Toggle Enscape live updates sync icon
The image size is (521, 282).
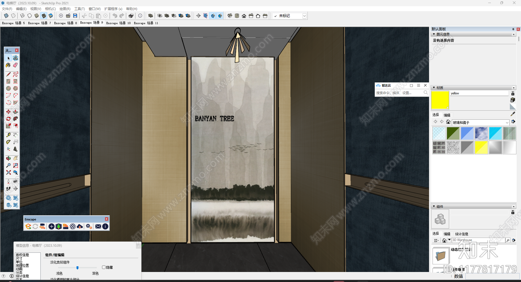[35, 226]
